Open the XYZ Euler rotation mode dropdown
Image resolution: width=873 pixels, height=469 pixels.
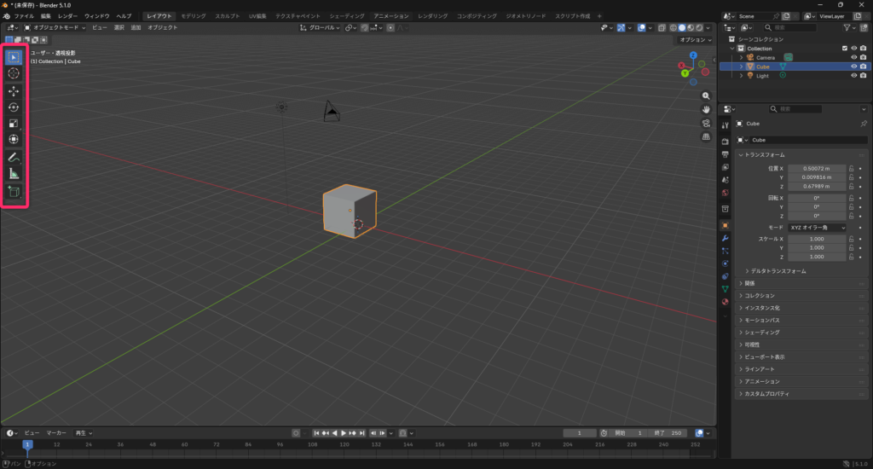coord(817,228)
